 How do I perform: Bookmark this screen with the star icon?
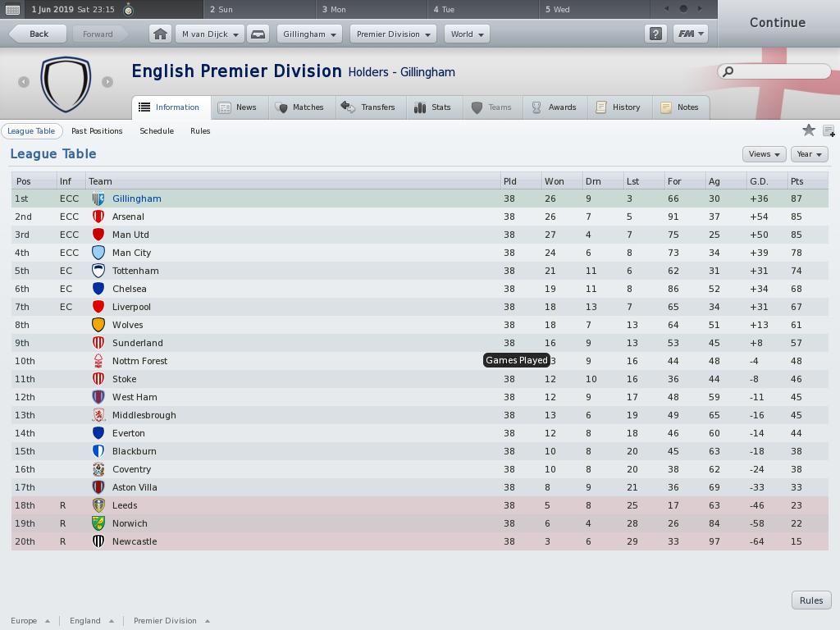[x=808, y=130]
